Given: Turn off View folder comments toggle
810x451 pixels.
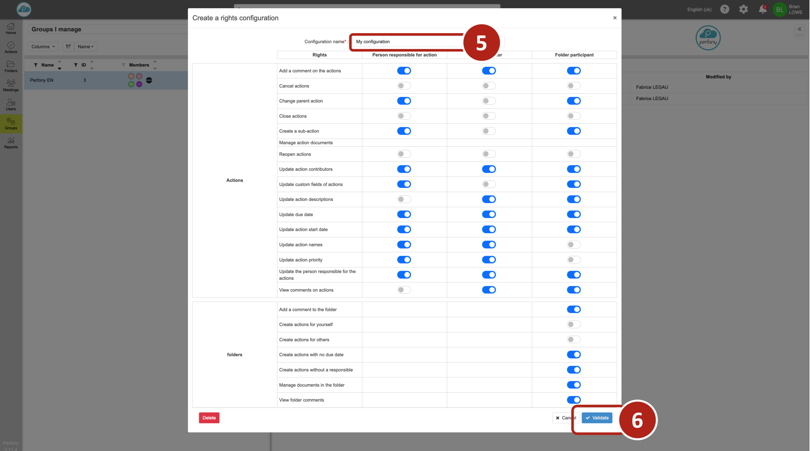Looking at the screenshot, I should 573,400.
